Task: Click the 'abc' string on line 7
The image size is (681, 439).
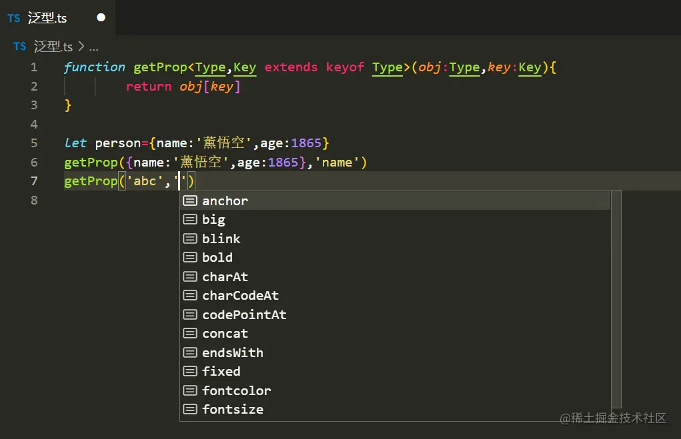Action: click(145, 181)
